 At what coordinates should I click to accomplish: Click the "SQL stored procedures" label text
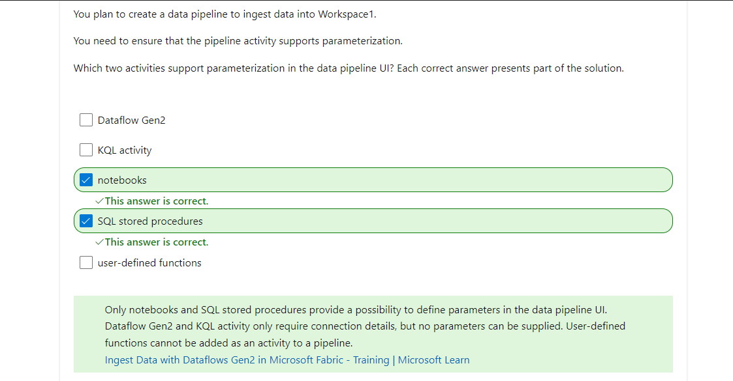(x=150, y=221)
